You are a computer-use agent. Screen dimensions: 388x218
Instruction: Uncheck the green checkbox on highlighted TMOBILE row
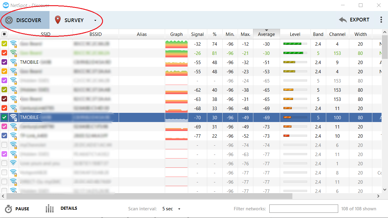click(x=4, y=117)
